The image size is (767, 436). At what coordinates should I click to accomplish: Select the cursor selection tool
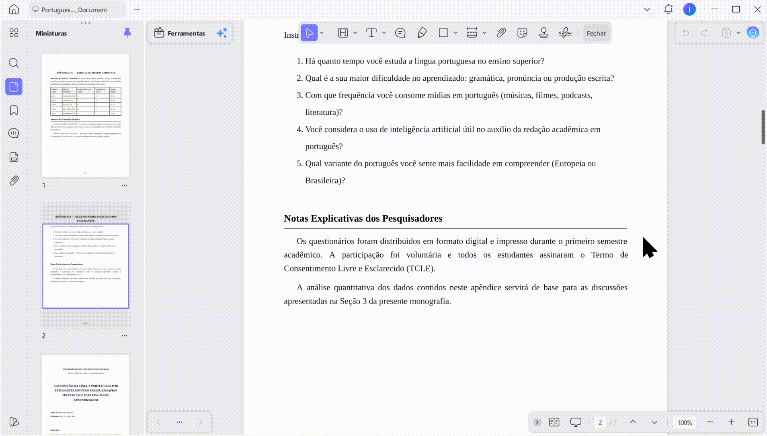pos(309,33)
